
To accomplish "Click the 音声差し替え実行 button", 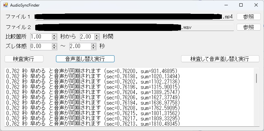I will [85, 59].
